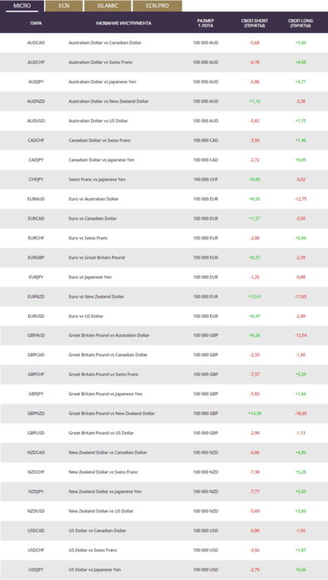The image size is (328, 580).
Task: Click New Zealand Dollar vs Japanese Yen name
Action: point(106,492)
